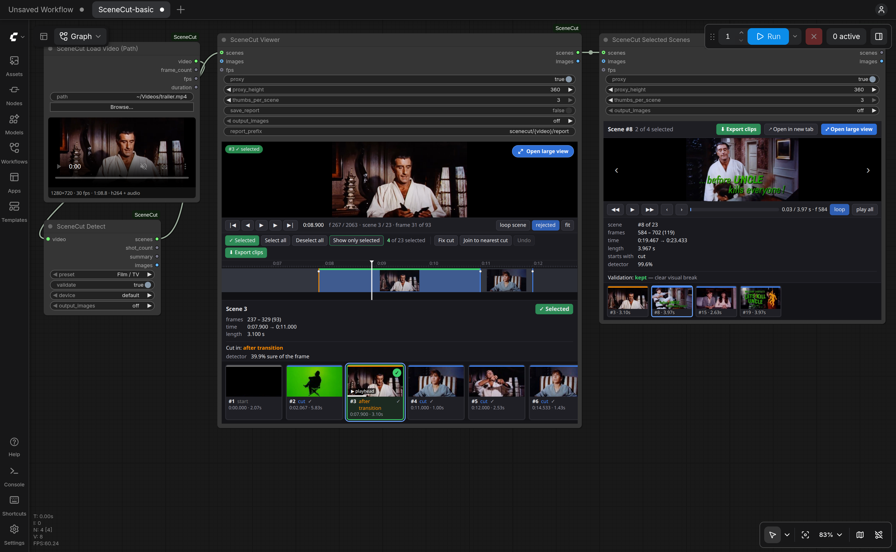This screenshot has width=896, height=552.
Task: Open the select-tool mode dropdown arrow
Action: [x=787, y=535]
